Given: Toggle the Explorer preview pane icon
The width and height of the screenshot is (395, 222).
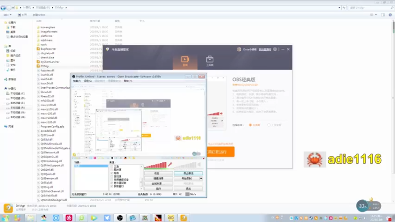Looking at the screenshot, I should point(383,15).
